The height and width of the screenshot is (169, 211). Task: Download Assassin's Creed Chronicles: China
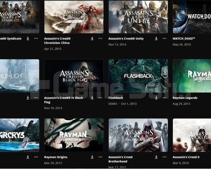coord(92,38)
